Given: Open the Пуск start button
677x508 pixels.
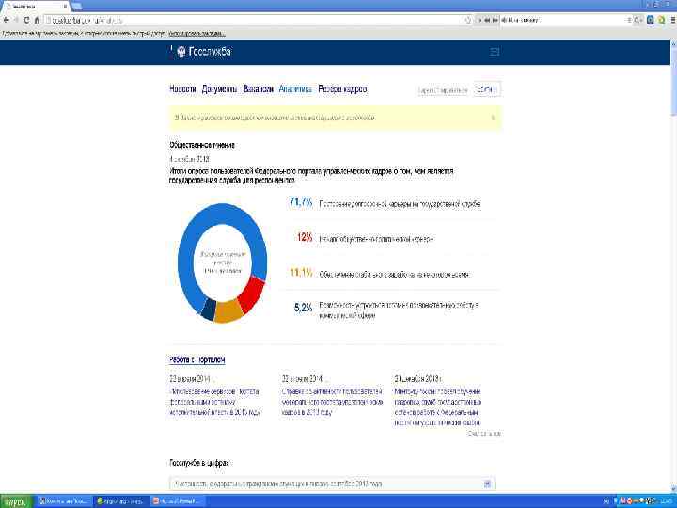Looking at the screenshot, I should pos(16,501).
